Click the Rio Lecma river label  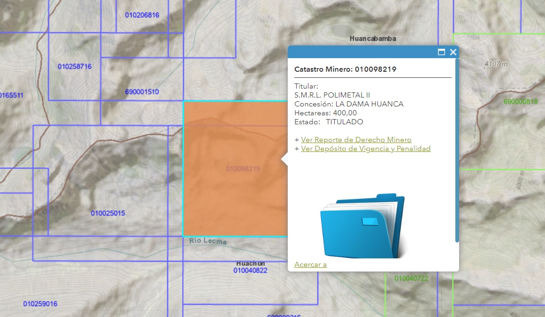pyautogui.click(x=208, y=242)
